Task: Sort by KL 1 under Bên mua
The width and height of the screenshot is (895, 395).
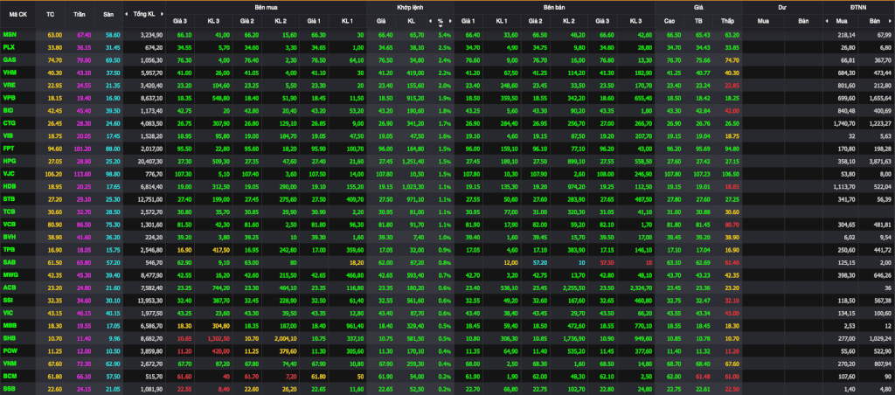Action: (x=347, y=21)
